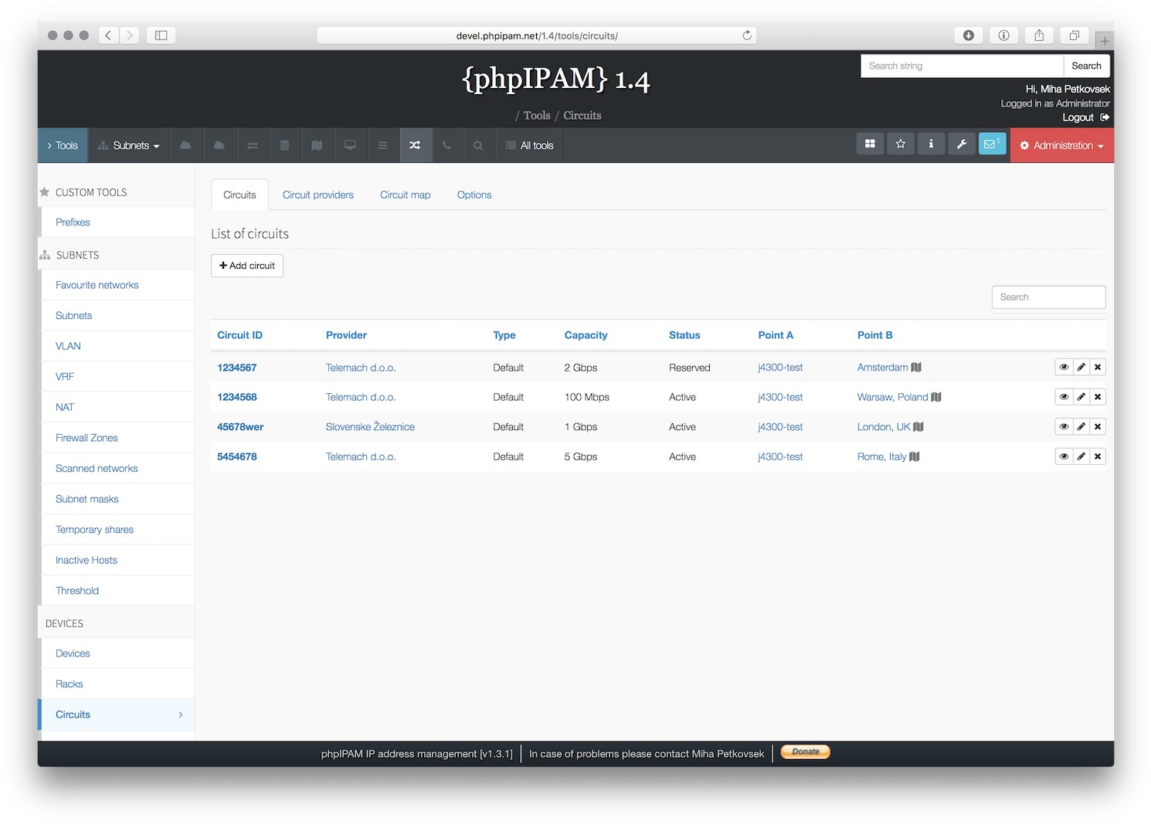Viewport: 1151px width, 824px height.
Task: Click the monitor/devices icon in toolbar
Action: point(350,144)
